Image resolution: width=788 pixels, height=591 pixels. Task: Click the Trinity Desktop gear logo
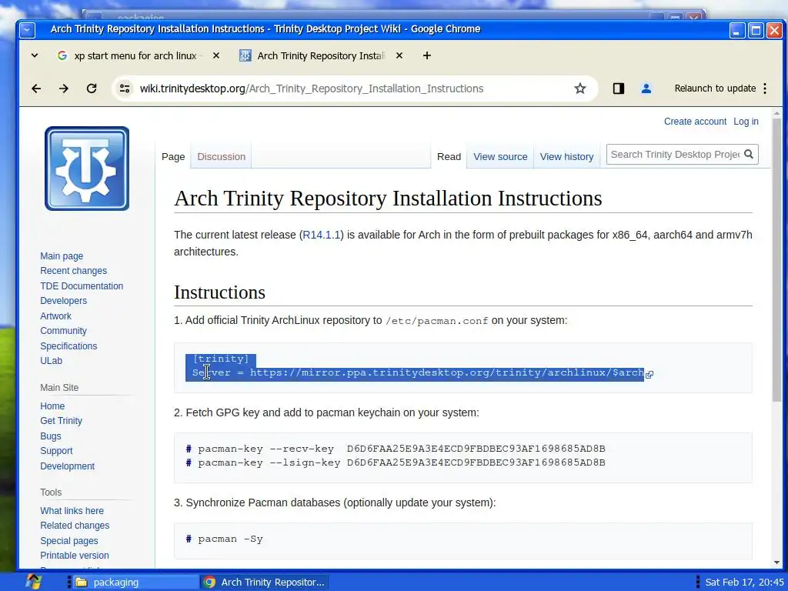(87, 169)
